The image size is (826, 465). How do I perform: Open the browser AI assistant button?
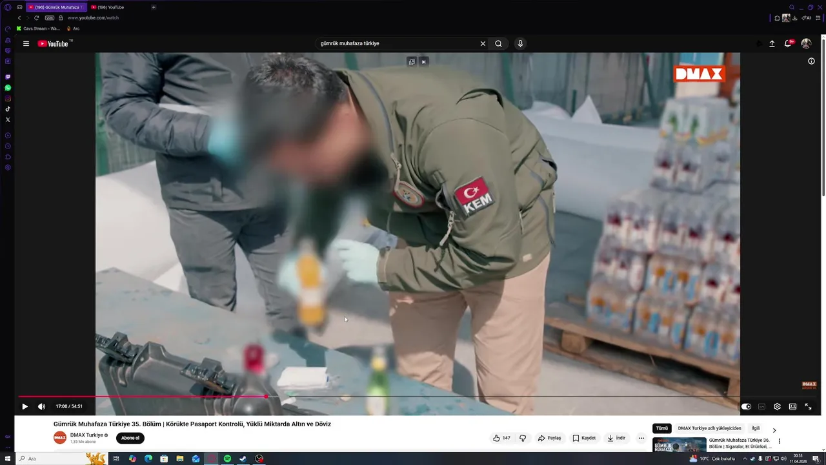pyautogui.click(x=807, y=18)
